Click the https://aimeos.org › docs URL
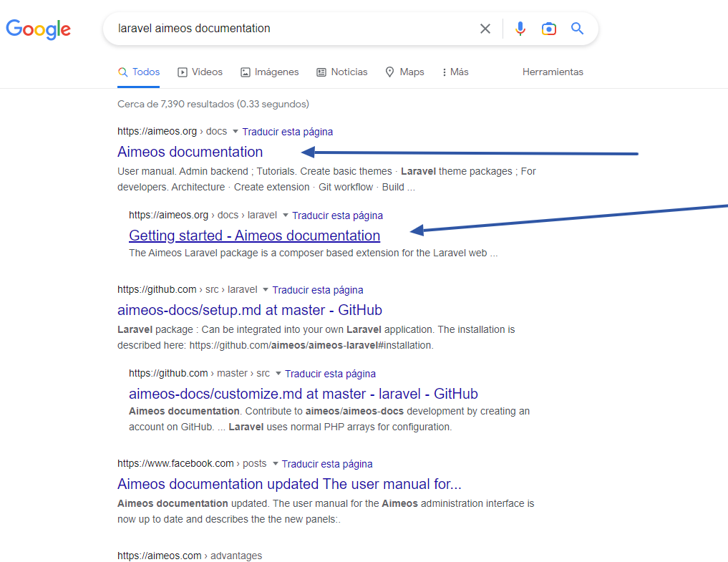Screen dimensions: 728x562 [x=173, y=132]
